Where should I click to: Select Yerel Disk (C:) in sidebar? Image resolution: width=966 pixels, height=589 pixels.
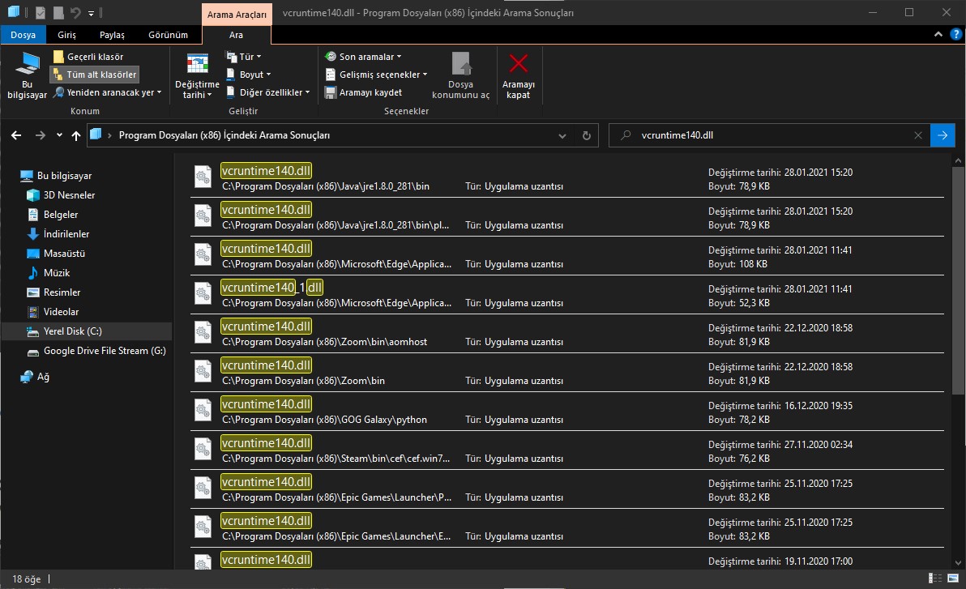coord(72,331)
